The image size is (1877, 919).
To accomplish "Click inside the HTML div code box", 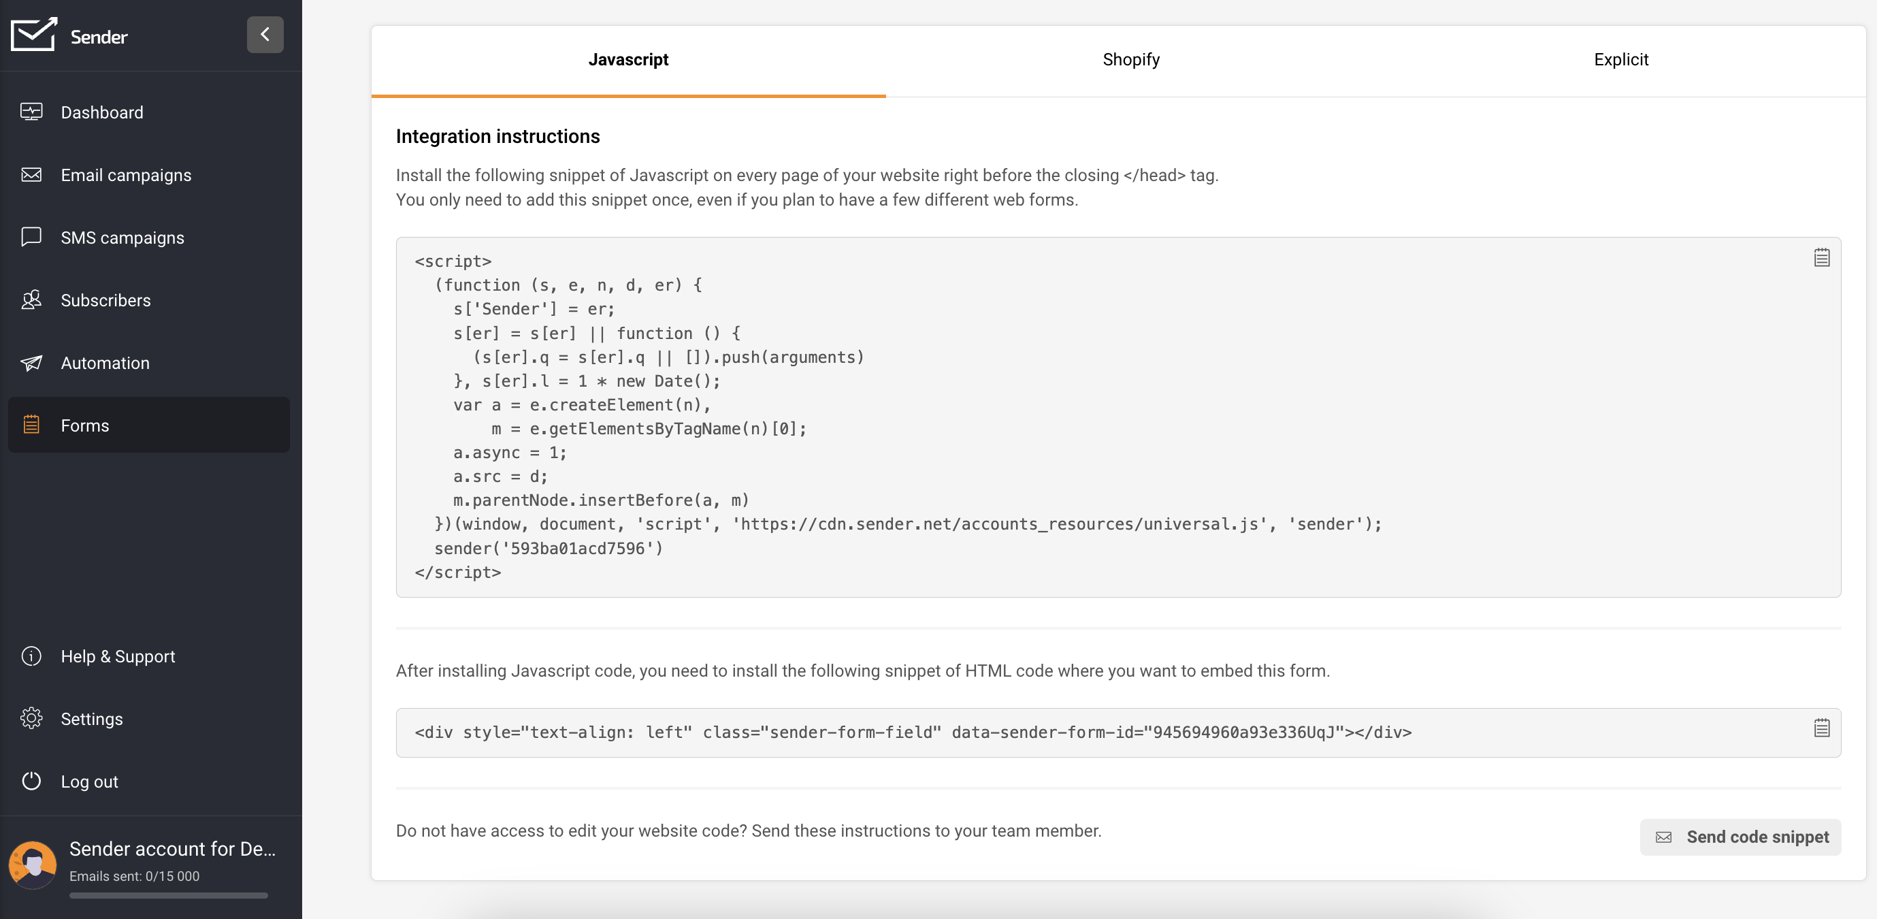I will tap(911, 732).
